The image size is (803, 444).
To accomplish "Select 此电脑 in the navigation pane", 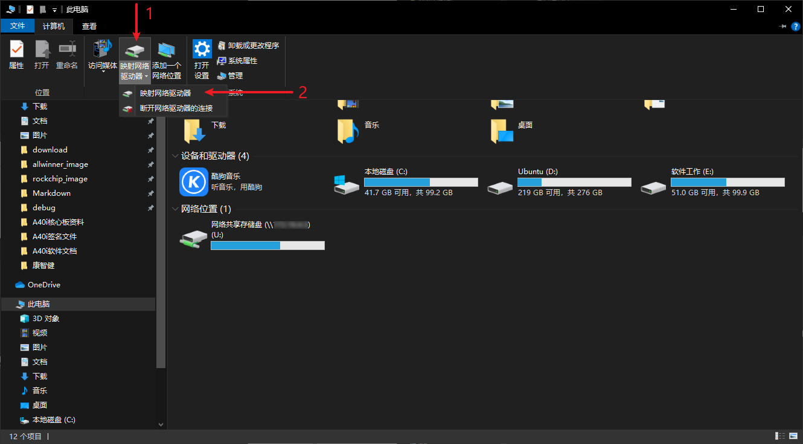I will (x=78, y=304).
